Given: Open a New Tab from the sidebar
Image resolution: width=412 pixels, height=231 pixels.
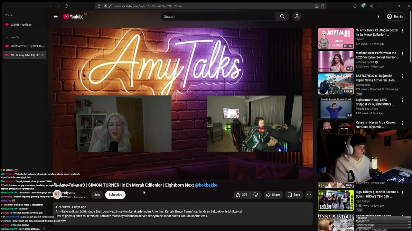Looking at the screenshot, I should (x=24, y=37).
